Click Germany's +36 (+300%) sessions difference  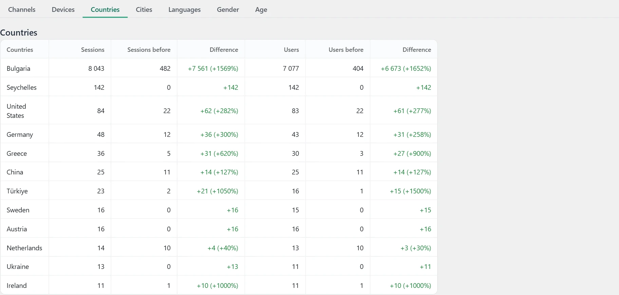point(219,134)
